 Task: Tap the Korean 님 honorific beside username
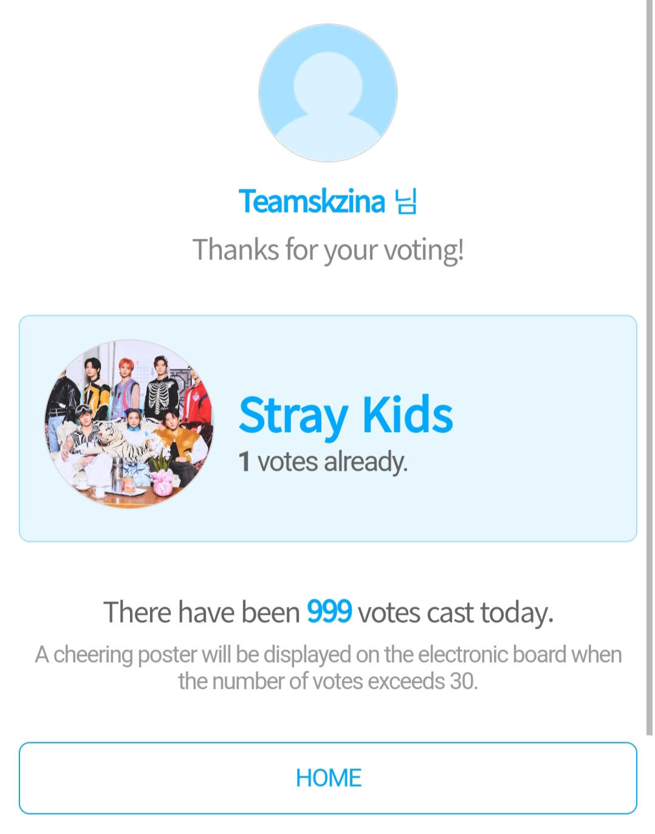click(405, 201)
